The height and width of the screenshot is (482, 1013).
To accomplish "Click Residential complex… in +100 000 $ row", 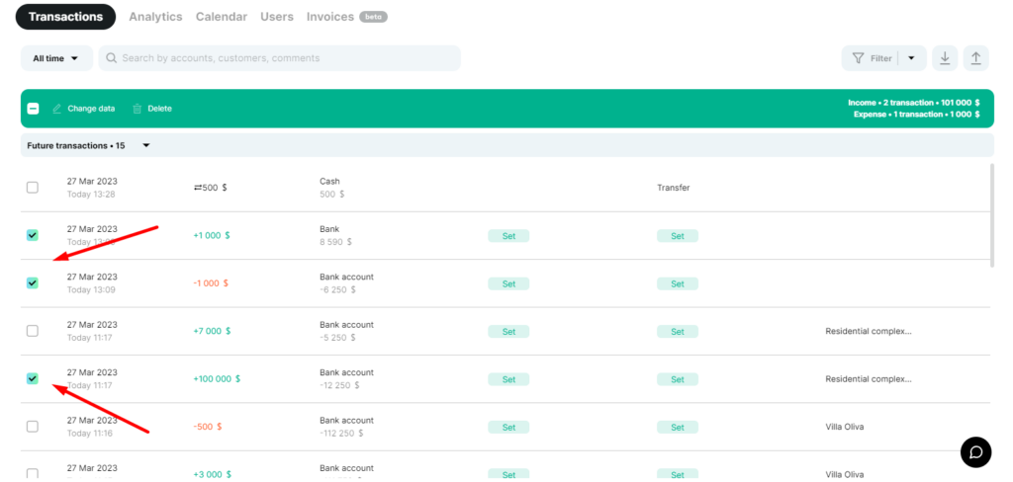I will [x=869, y=378].
